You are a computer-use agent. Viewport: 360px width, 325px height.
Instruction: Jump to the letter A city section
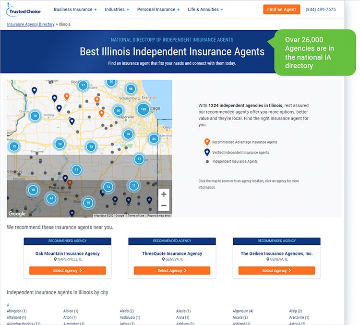pyautogui.click(x=8, y=305)
